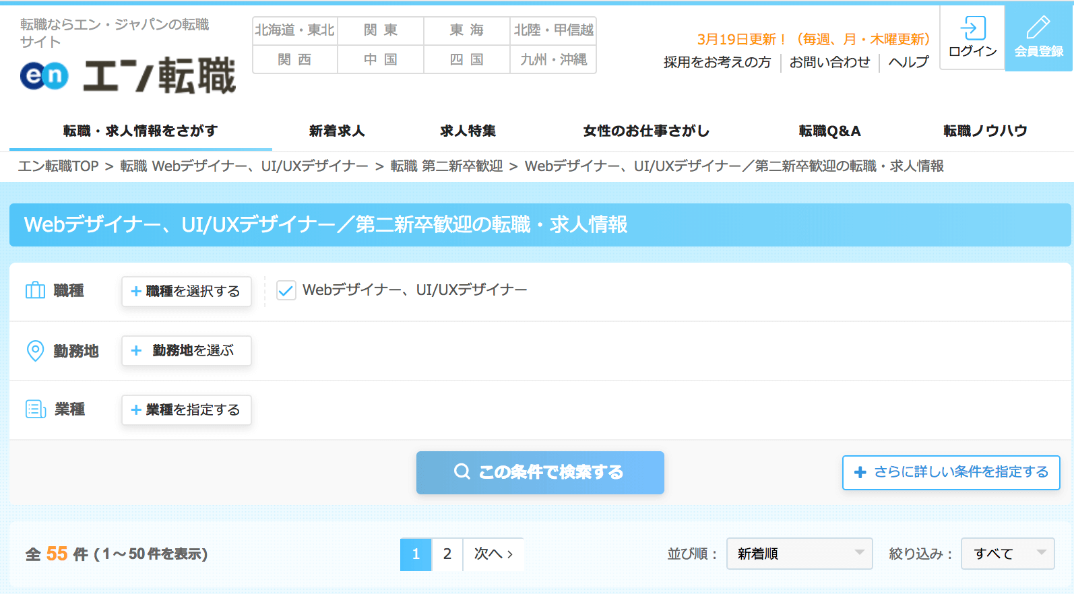
Task: Click the document icon beside 業種
Action: coord(36,409)
